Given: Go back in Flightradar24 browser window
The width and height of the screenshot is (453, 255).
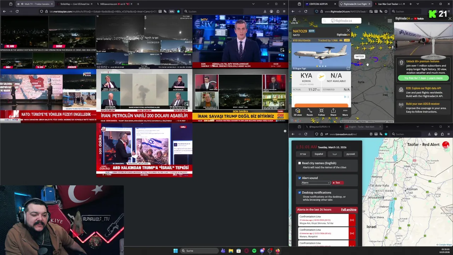Looking at the screenshot, I should pos(293,11).
